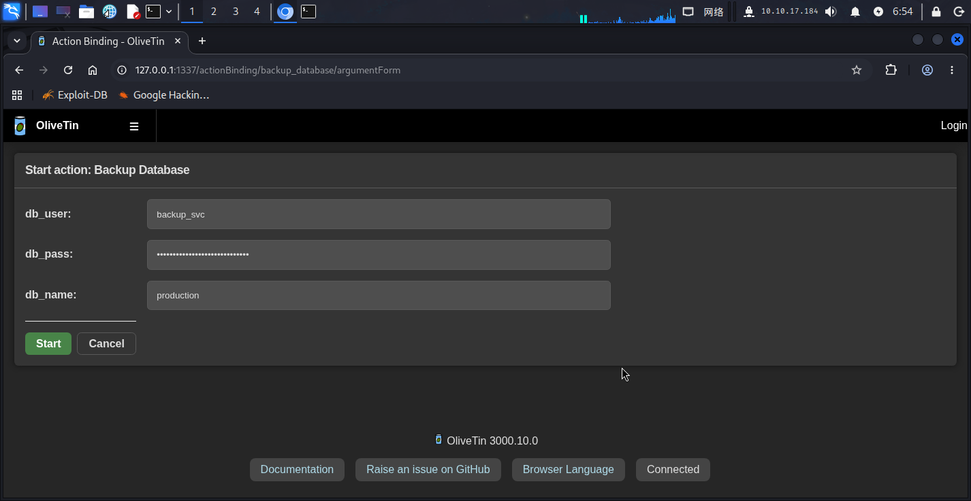This screenshot has height=501, width=971.
Task: Edit the db_name field
Action: 379,296
